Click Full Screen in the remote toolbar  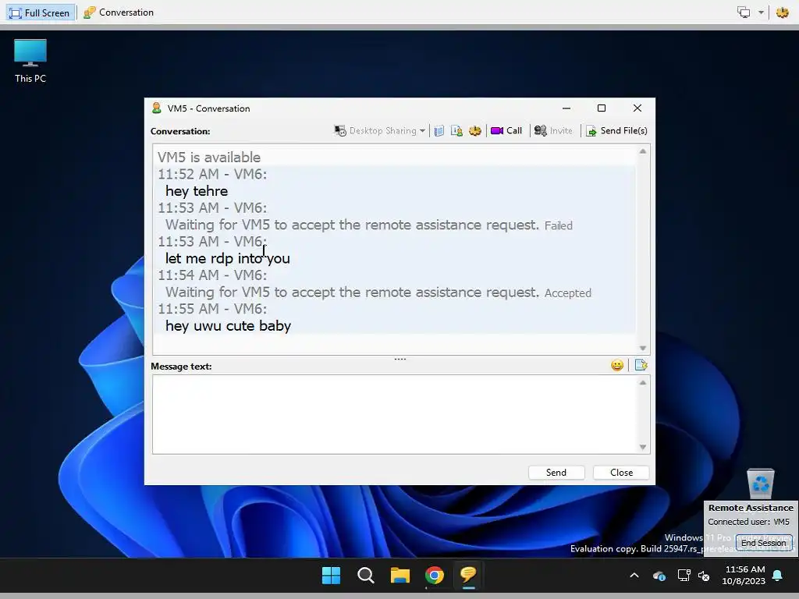tap(40, 12)
